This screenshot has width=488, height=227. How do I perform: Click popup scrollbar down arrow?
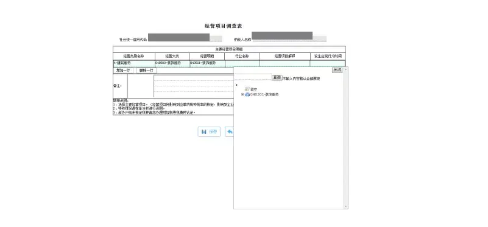tap(345, 206)
